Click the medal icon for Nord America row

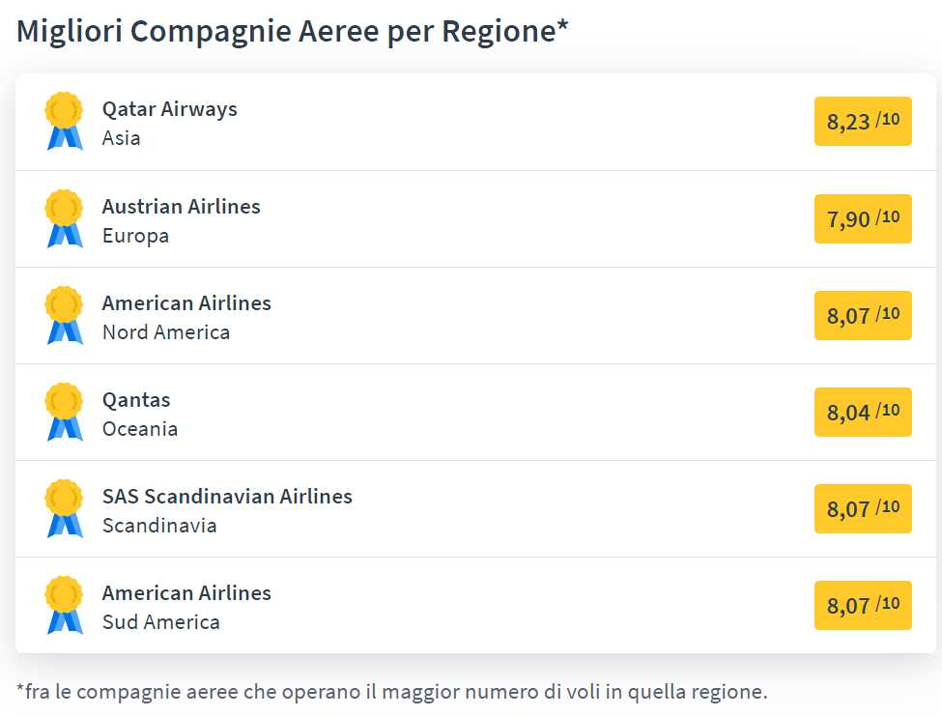[65, 315]
